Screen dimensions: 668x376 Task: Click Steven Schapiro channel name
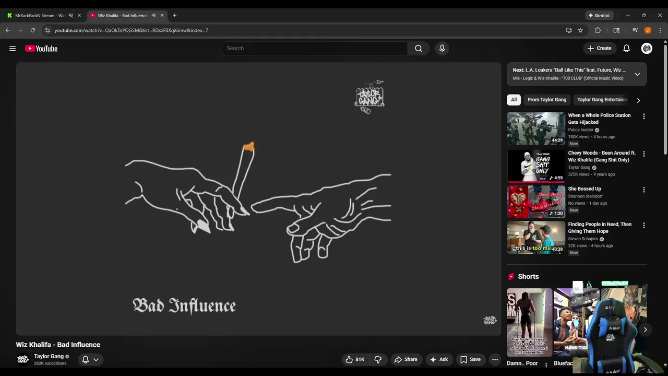[583, 239]
